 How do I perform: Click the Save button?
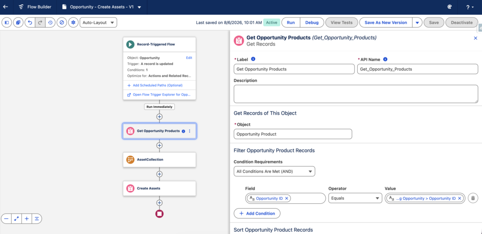coord(434,23)
